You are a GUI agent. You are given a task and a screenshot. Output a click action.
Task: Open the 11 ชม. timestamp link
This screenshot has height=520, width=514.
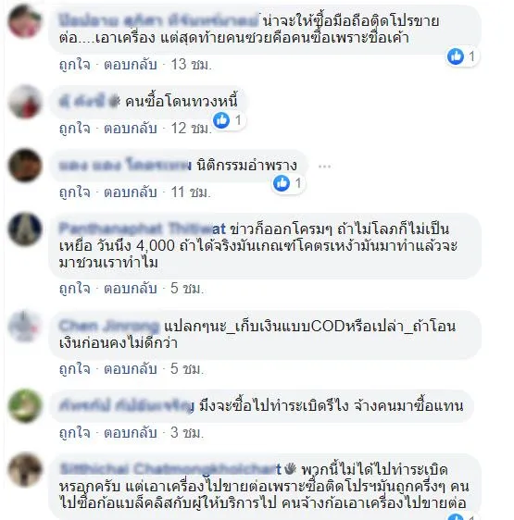click(191, 192)
